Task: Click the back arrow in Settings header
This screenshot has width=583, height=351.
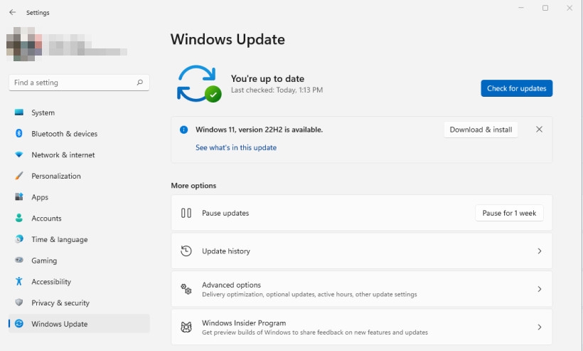Action: (12, 12)
